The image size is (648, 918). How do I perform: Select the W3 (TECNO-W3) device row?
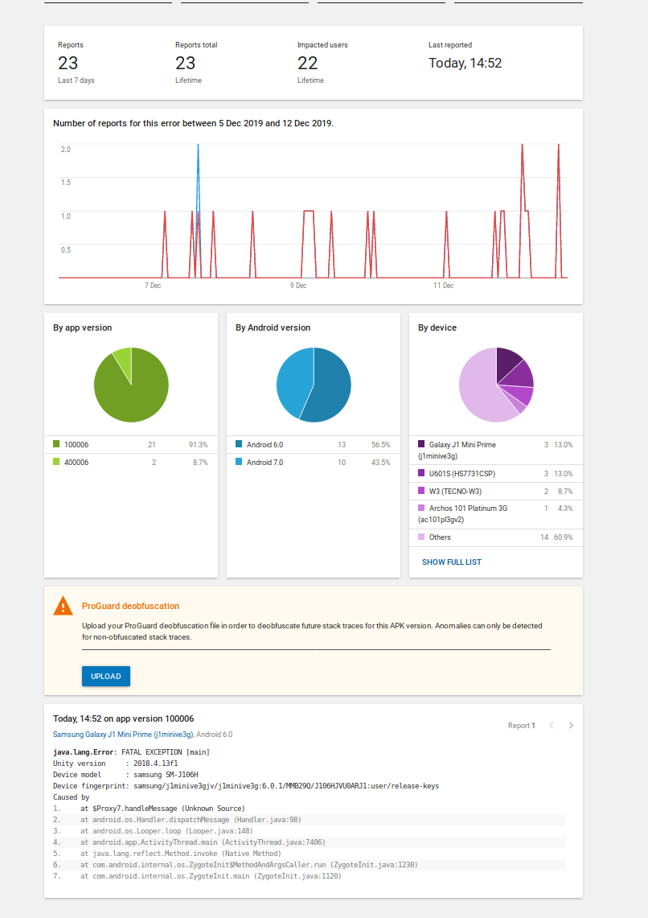click(496, 492)
